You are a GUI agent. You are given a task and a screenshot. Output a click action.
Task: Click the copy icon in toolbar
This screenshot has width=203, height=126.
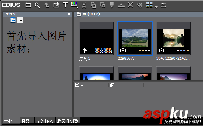pyautogui.click(x=93, y=5)
